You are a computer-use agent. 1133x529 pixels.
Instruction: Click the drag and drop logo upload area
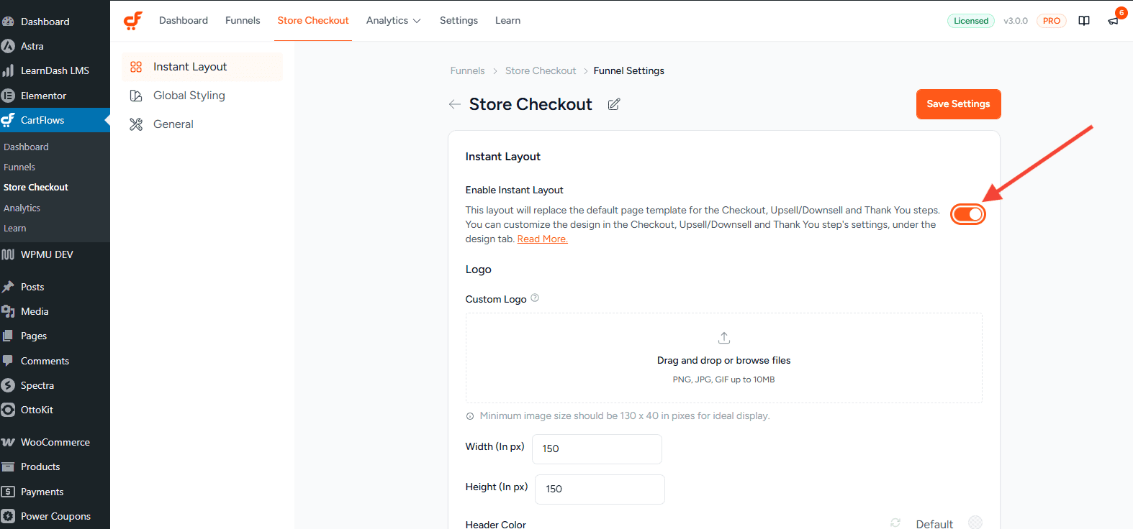724,358
